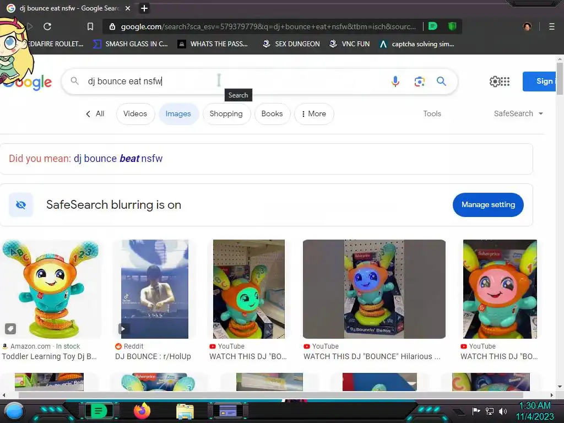Open the green chat extension icon
This screenshot has height=423, width=564.
(x=433, y=26)
